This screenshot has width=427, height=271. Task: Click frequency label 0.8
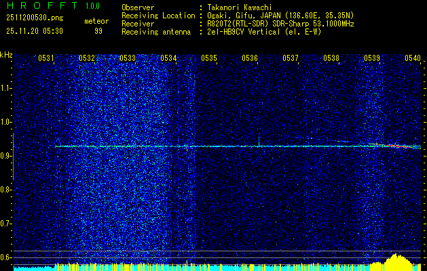pos(5,190)
